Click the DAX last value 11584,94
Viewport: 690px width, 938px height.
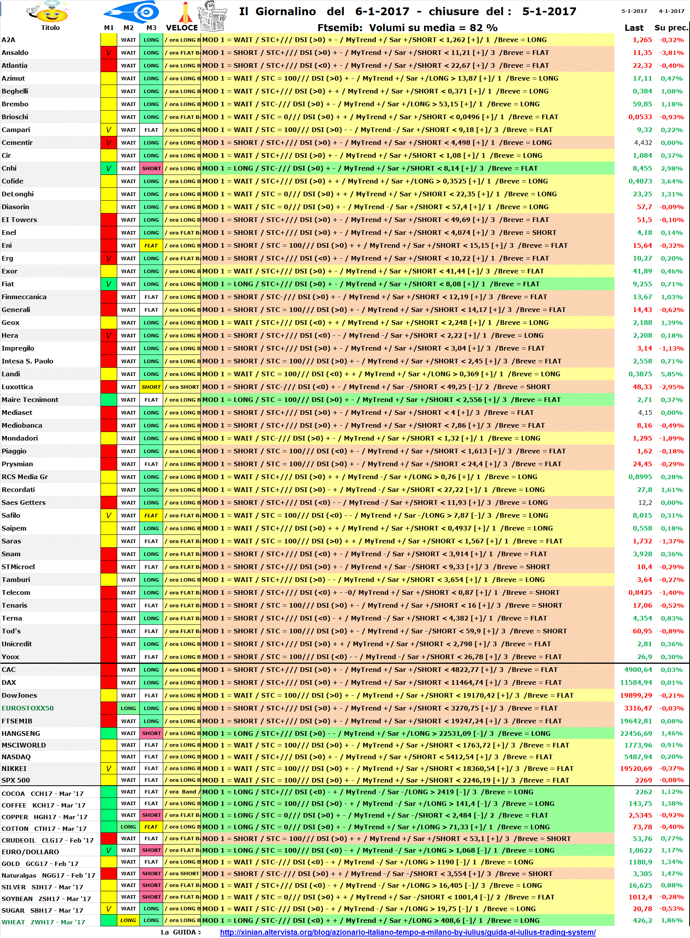[636, 683]
